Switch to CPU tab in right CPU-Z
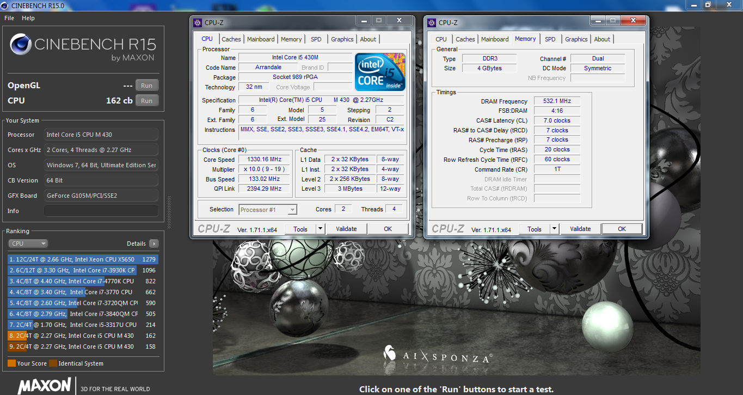This screenshot has height=395, width=743. (441, 39)
